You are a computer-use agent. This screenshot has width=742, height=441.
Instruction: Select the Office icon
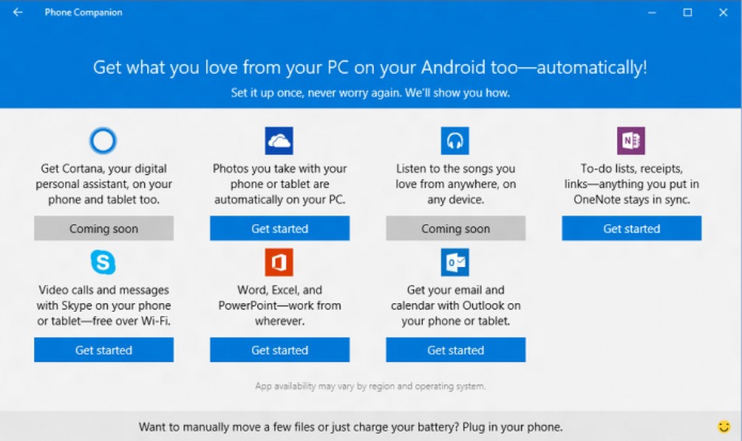click(x=279, y=261)
